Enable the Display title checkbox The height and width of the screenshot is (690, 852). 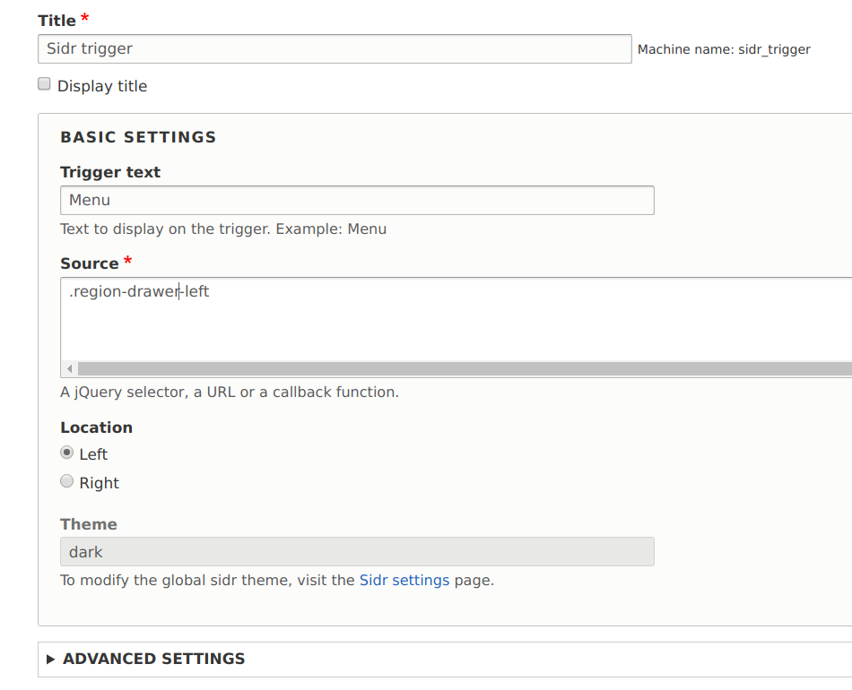tap(43, 82)
